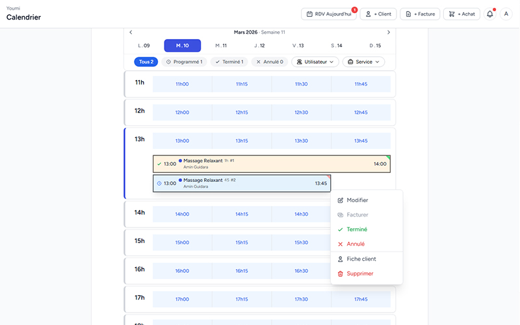Screen dimensions: 520x325
Task: Click the 14h15 time slot
Action: coord(242,214)
